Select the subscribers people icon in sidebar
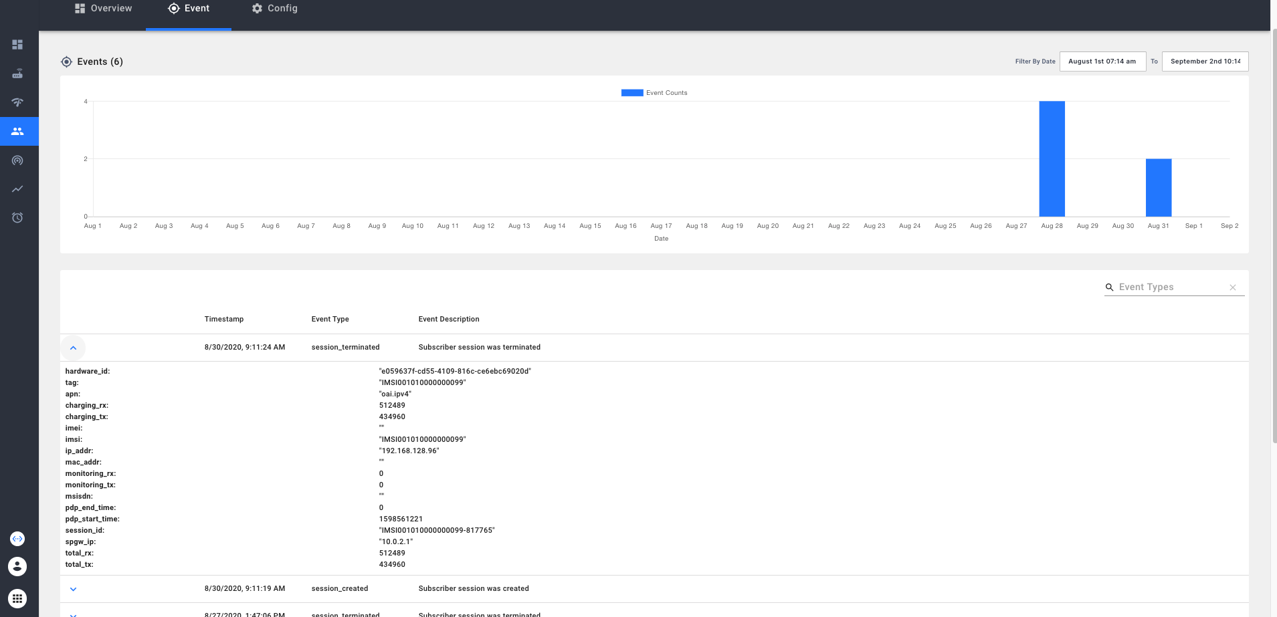 click(18, 132)
